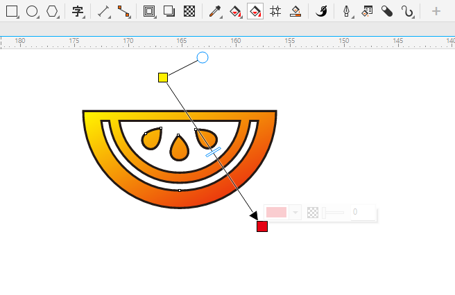Select the Ellipse tool
455x295 pixels.
32,11
